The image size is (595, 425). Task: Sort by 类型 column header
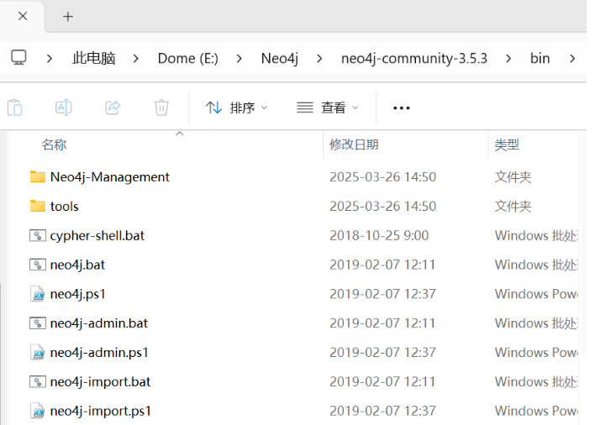[507, 144]
